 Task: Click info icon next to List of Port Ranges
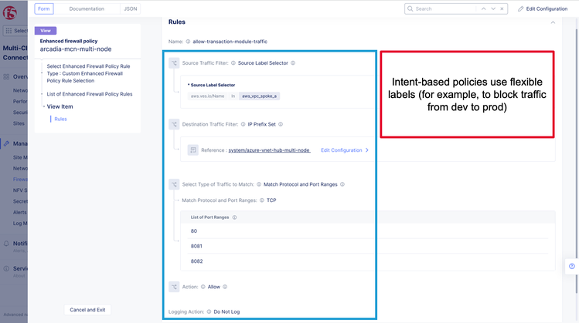234,217
